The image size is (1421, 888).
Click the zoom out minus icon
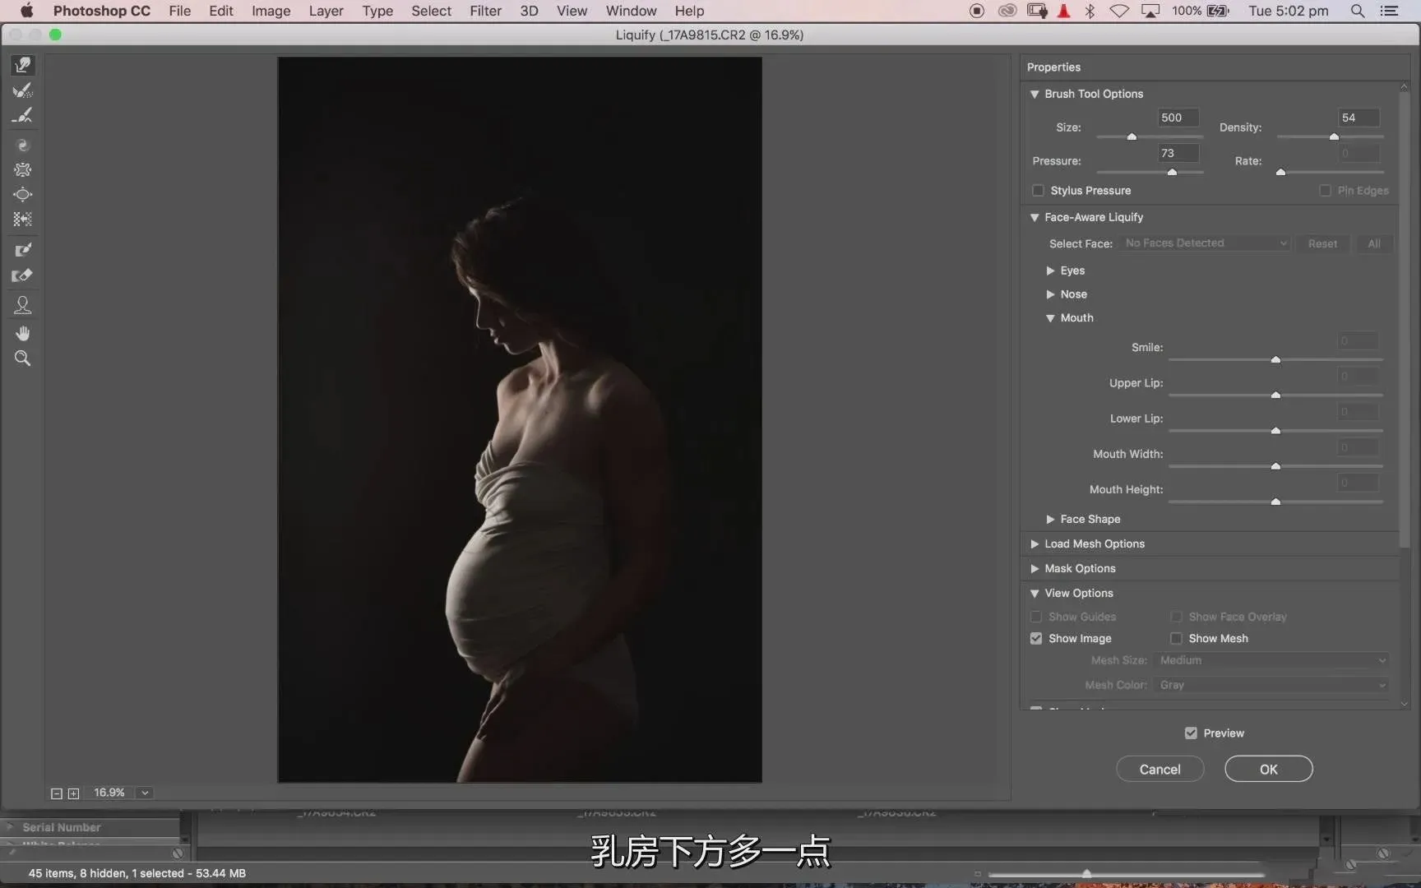click(57, 793)
